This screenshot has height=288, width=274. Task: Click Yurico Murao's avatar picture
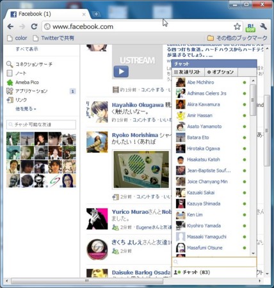(x=97, y=219)
